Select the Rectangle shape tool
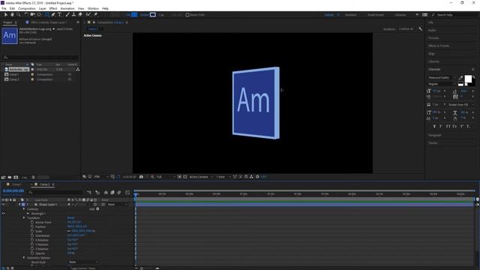The width and height of the screenshot is (480, 270). [46, 15]
